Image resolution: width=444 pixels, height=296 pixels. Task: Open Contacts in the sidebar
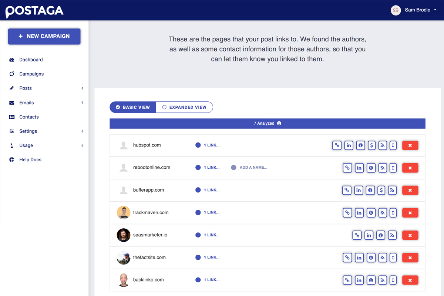click(29, 117)
